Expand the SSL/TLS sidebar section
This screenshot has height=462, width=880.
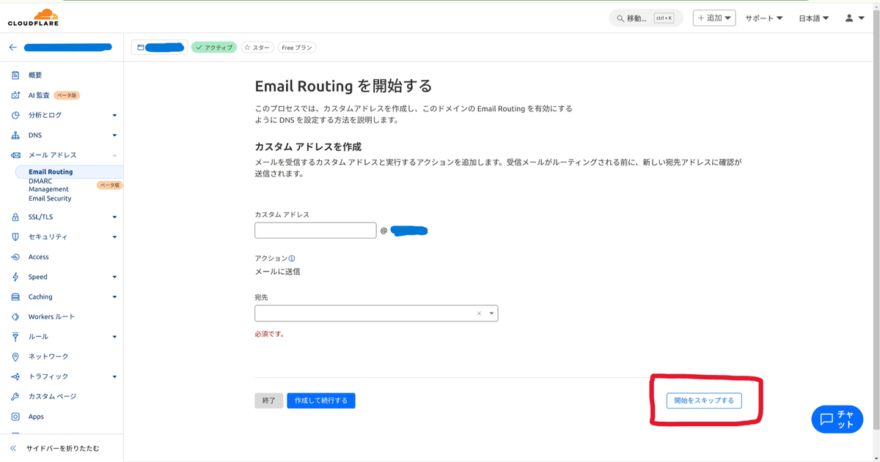[114, 217]
